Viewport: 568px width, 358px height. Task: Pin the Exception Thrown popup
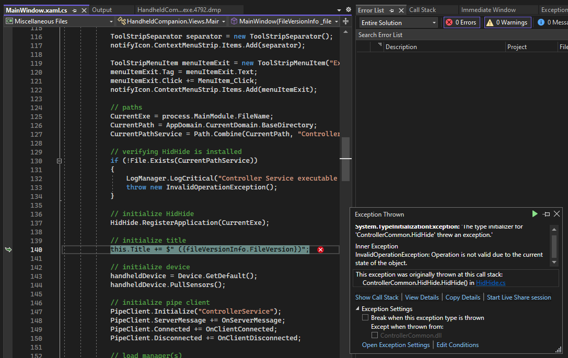coord(546,214)
